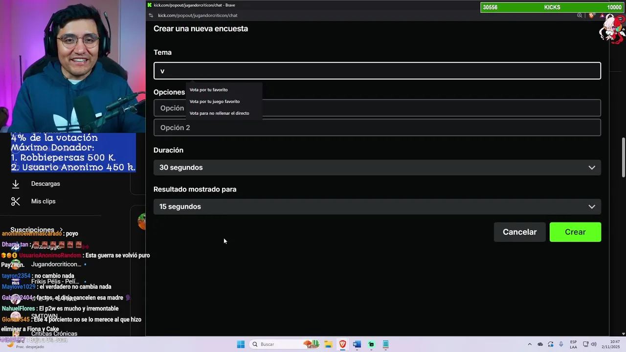Click the kick.com popout chat URL
This screenshot has width=626, height=352.
click(198, 16)
